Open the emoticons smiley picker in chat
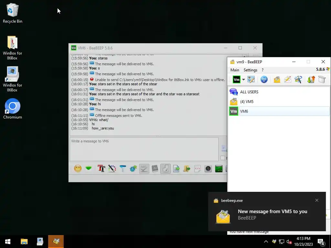This screenshot has height=248, width=331. [78, 168]
